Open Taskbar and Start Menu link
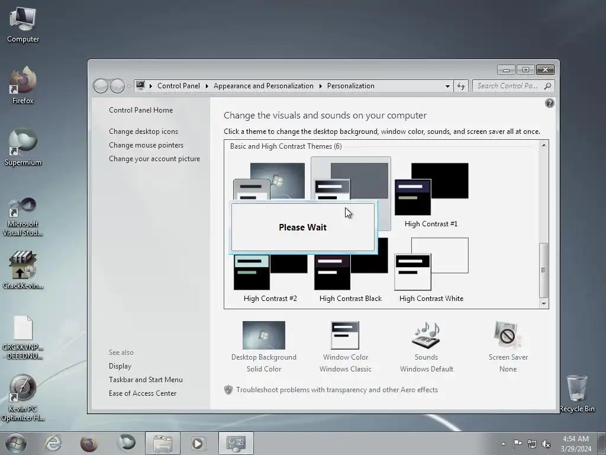 (146, 380)
